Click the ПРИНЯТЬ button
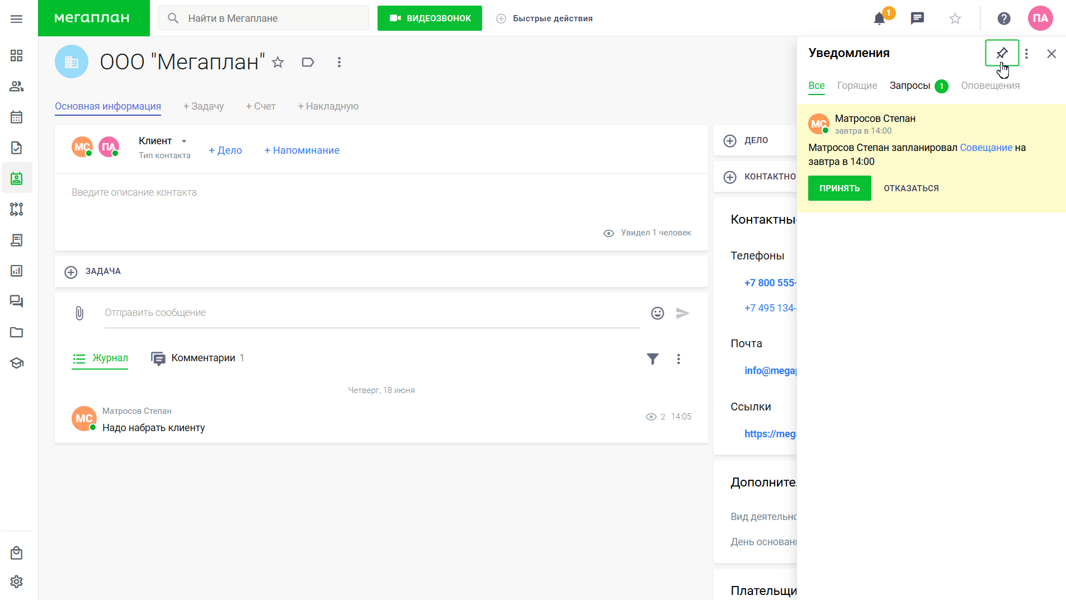The image size is (1066, 600). point(839,188)
